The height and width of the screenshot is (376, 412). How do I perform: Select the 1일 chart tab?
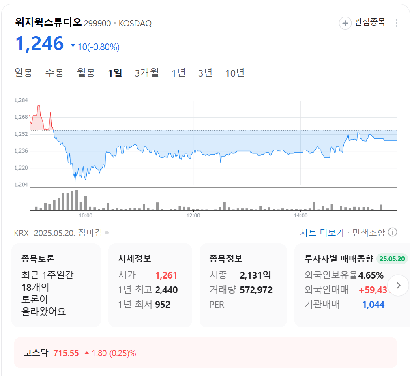pyautogui.click(x=115, y=73)
